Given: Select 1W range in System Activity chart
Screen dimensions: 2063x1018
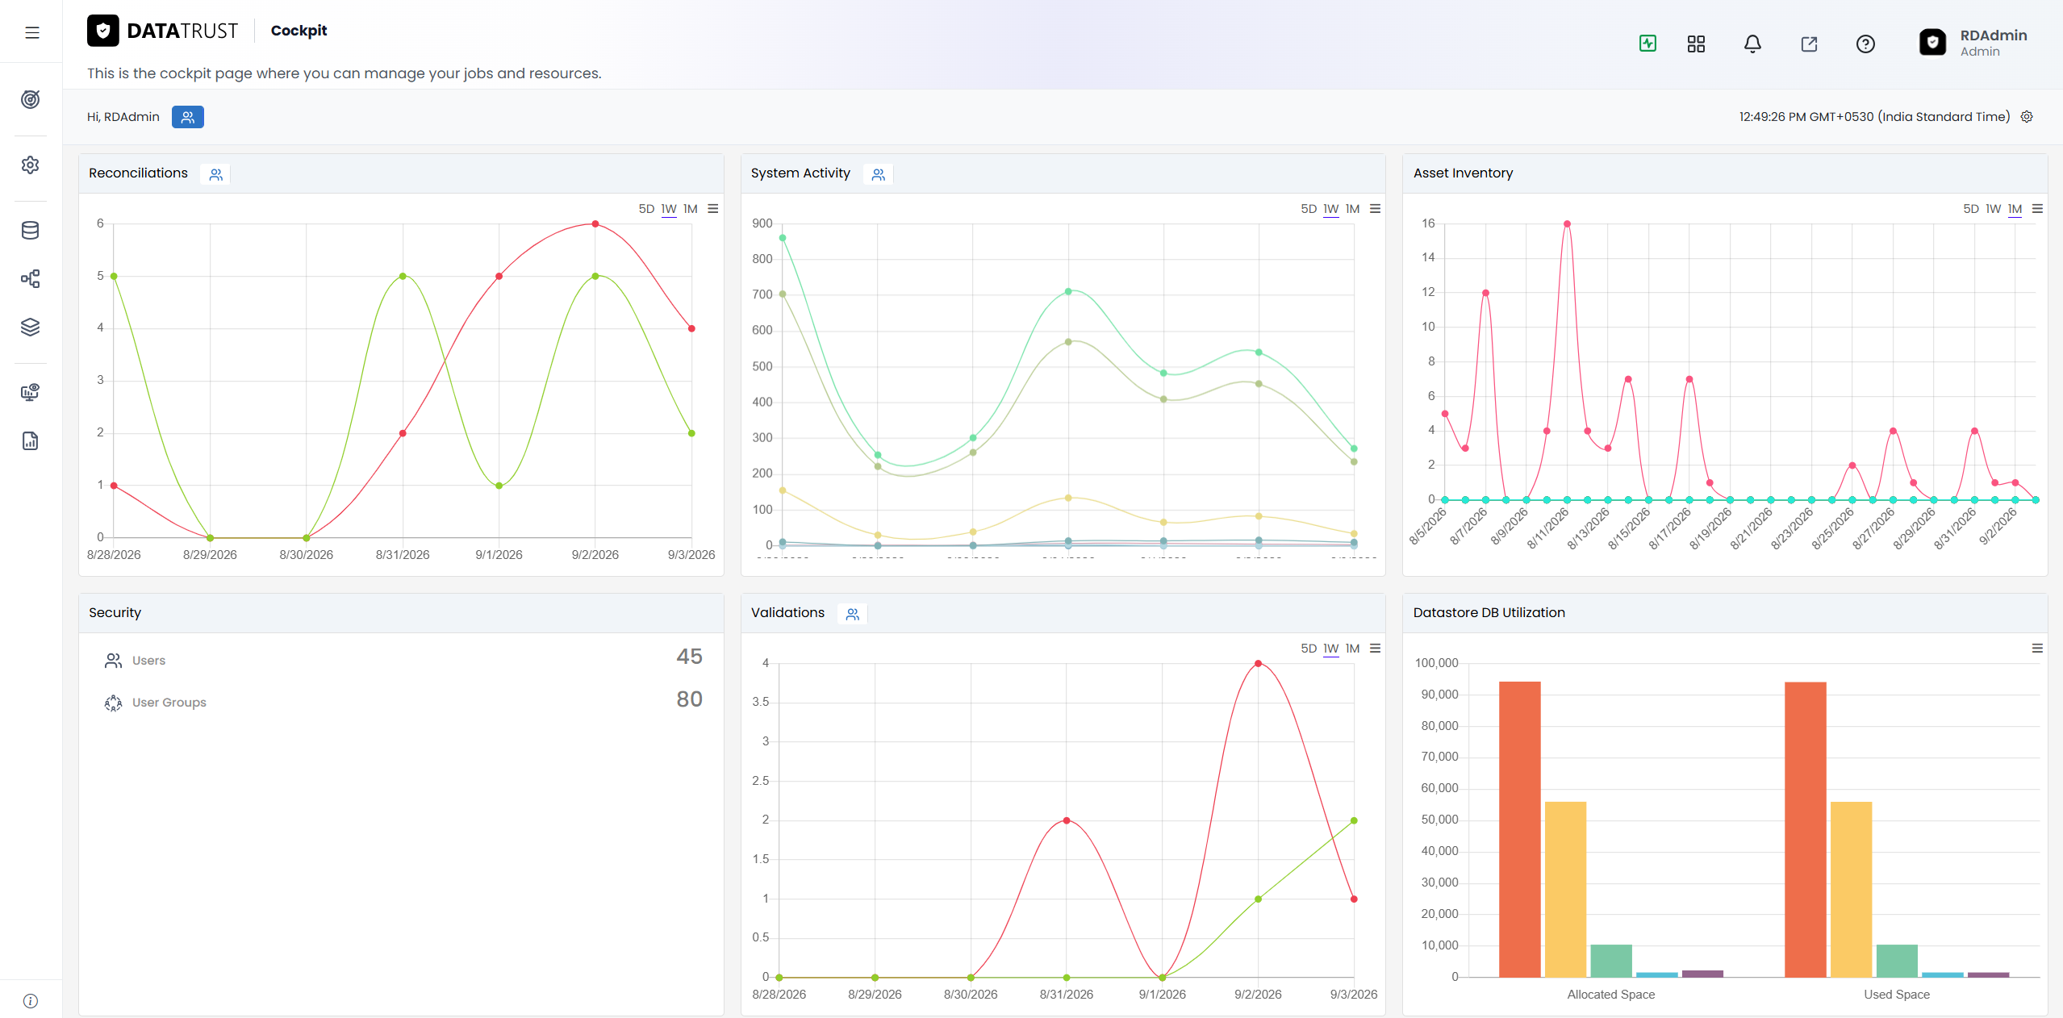Looking at the screenshot, I should tap(1331, 209).
